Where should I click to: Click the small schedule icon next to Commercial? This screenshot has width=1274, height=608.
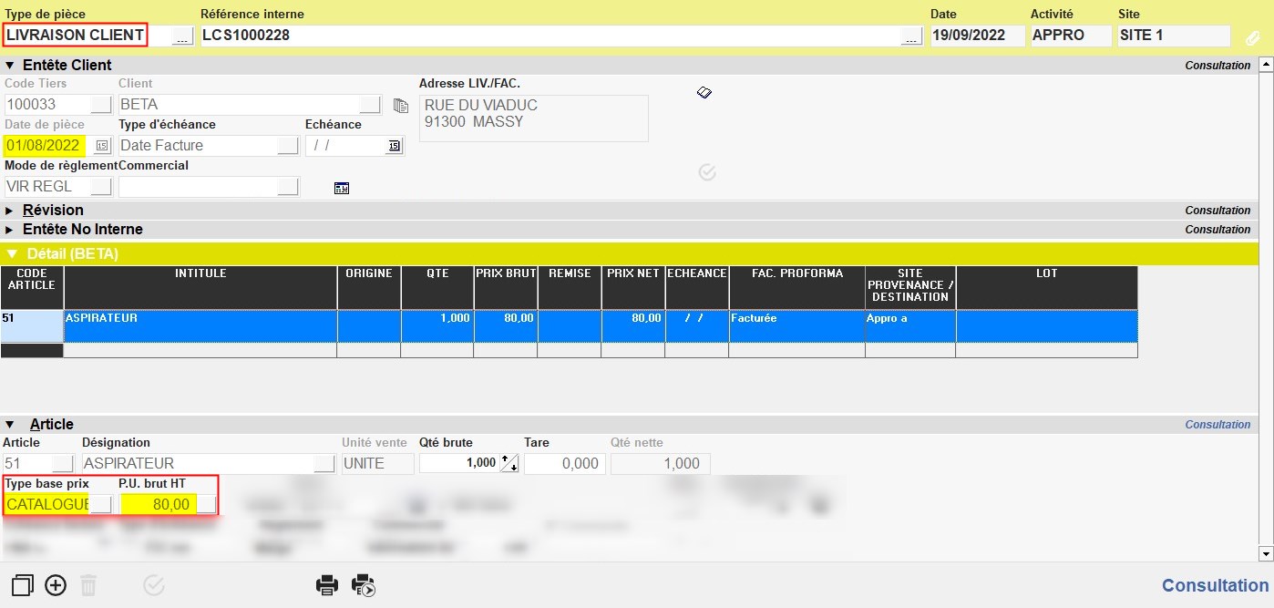[x=342, y=188]
